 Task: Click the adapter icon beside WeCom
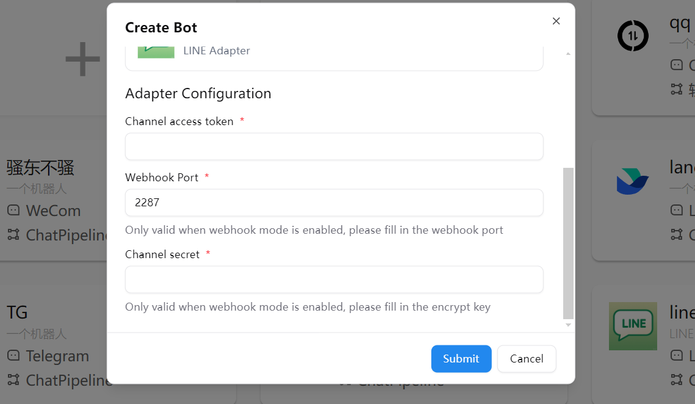click(13, 211)
